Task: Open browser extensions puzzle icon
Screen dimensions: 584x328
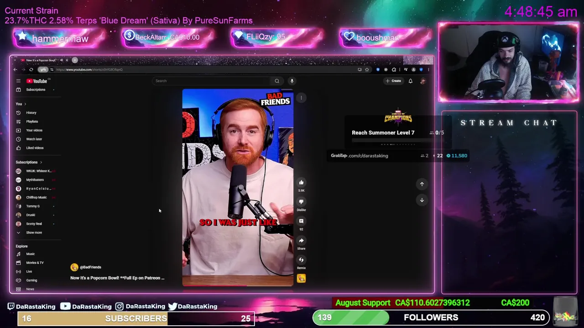Action: pyautogui.click(x=394, y=70)
